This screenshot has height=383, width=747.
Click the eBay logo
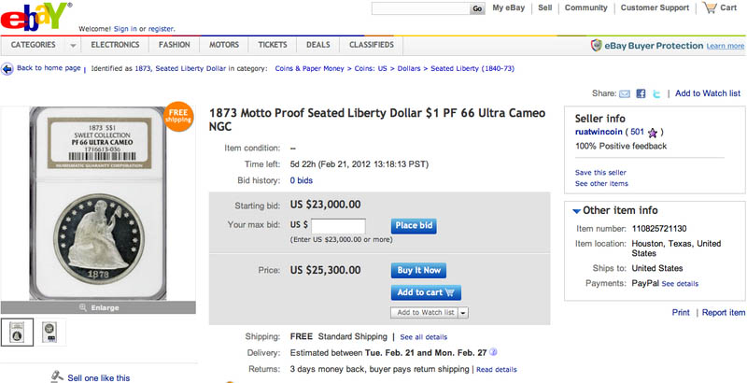36,17
